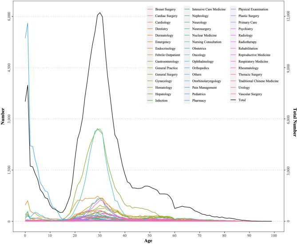297x244 pixels.
Task: Click the 4,500 left axis tick label
Action: tap(9, 68)
